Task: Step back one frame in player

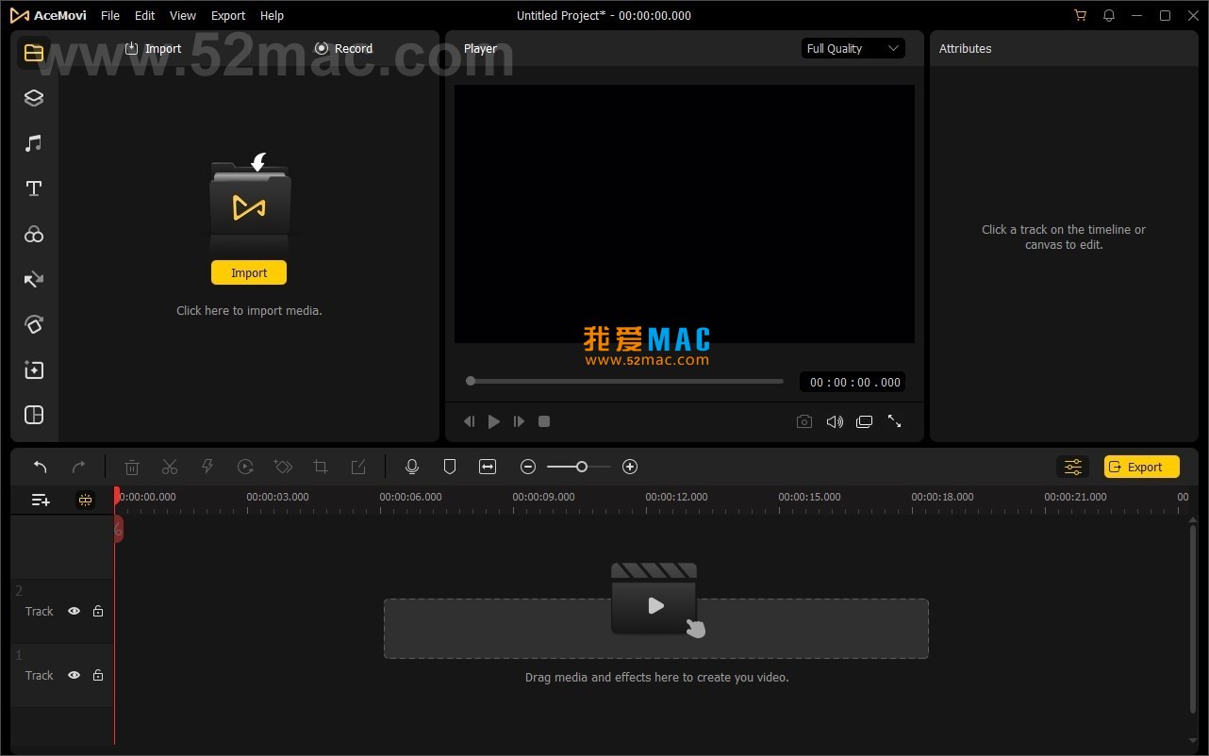Action: click(x=469, y=421)
